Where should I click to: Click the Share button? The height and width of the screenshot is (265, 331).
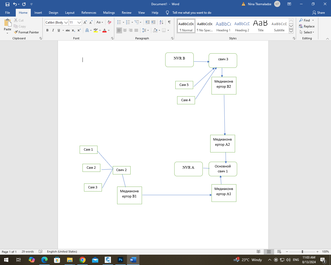point(319,13)
